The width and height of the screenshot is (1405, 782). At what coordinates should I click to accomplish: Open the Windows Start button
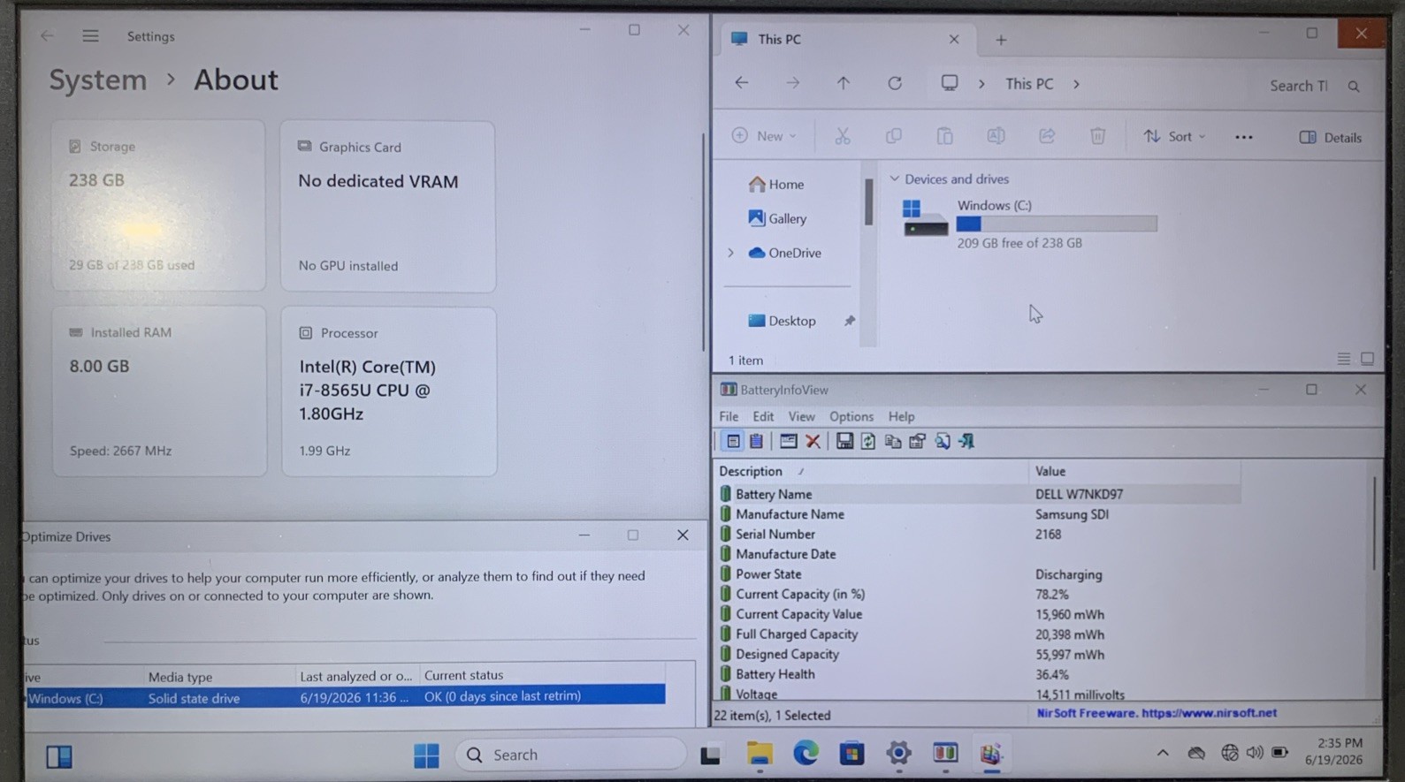click(426, 755)
